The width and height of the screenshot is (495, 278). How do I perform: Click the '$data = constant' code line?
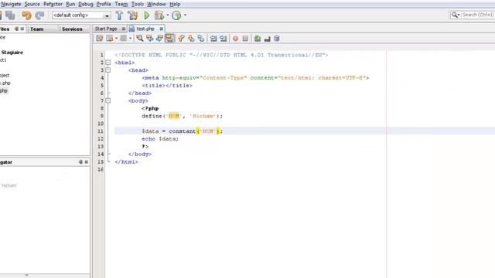pos(183,131)
